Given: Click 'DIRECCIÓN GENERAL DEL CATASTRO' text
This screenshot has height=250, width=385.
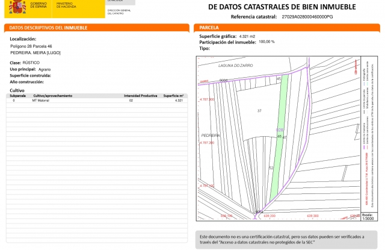Looking at the screenshot, I should (119, 12).
